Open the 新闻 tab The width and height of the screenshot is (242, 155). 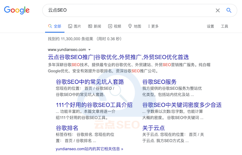[x=94, y=26]
